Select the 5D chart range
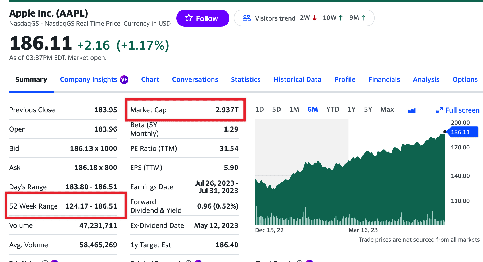483x262 pixels. pos(276,110)
